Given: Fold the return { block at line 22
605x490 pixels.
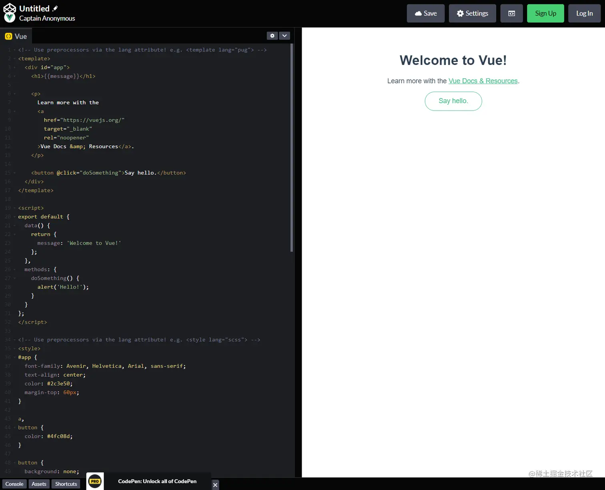Looking at the screenshot, I should pyautogui.click(x=14, y=235).
